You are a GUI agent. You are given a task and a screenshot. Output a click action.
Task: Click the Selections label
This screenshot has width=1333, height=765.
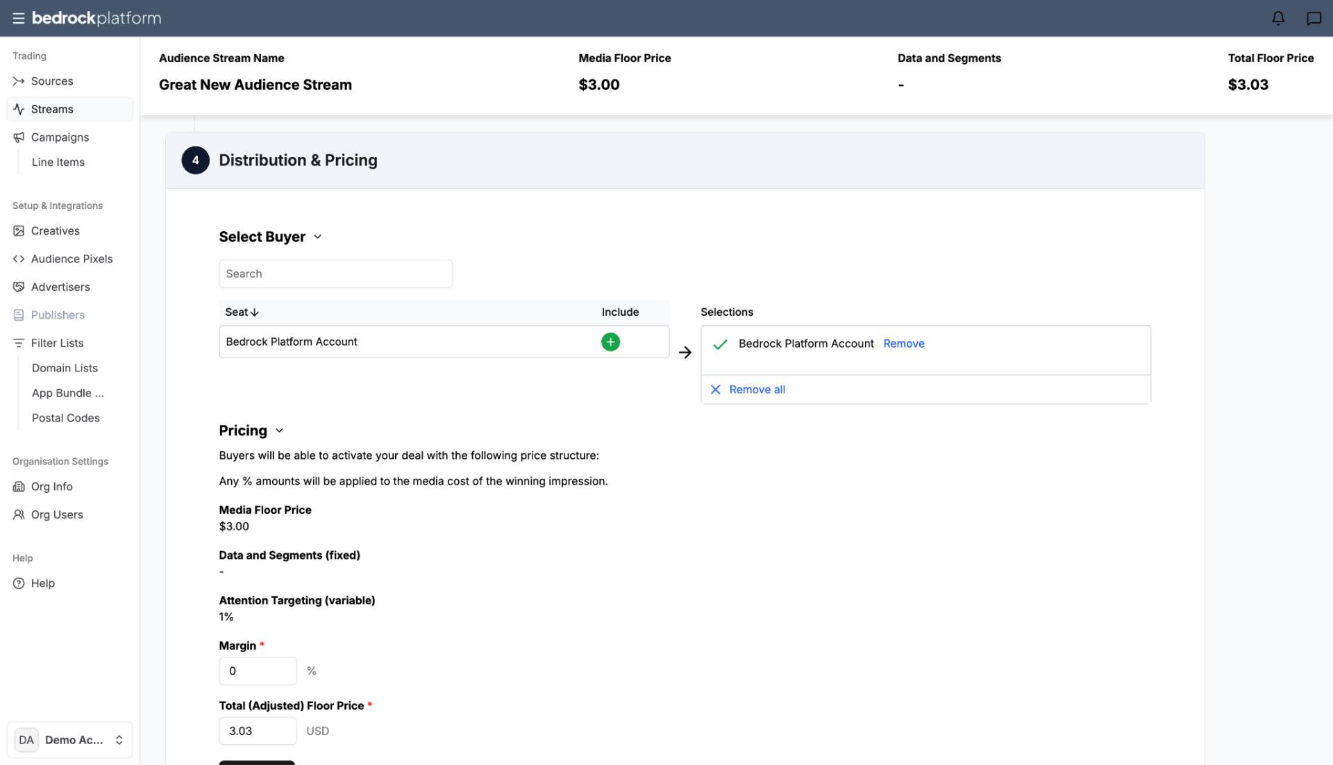click(726, 312)
